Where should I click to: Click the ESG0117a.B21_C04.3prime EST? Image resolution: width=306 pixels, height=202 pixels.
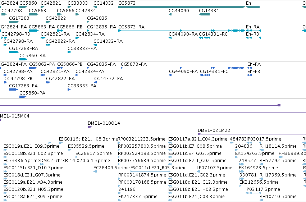click(x=198, y=139)
